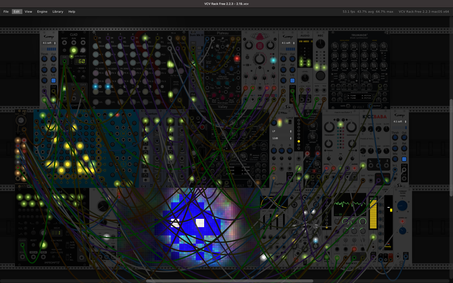Viewport: 453px width, 283px height.
Task: Click the Formant Filter VOWEL knob
Action: 402,206
